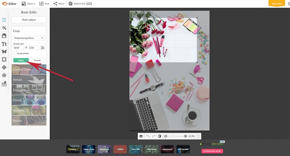Open the Effects face icon
Viewport: 290px width, 156px height.
pos(4,36)
